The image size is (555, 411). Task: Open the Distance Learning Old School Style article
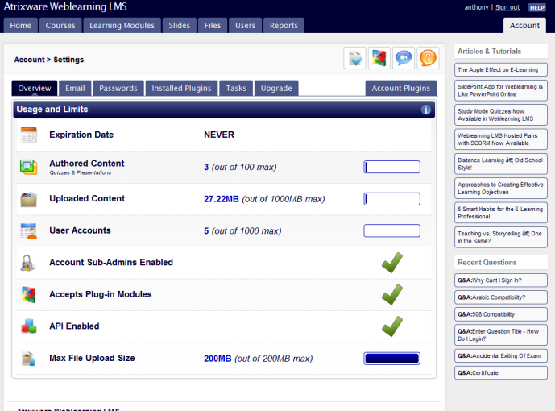[x=501, y=164]
